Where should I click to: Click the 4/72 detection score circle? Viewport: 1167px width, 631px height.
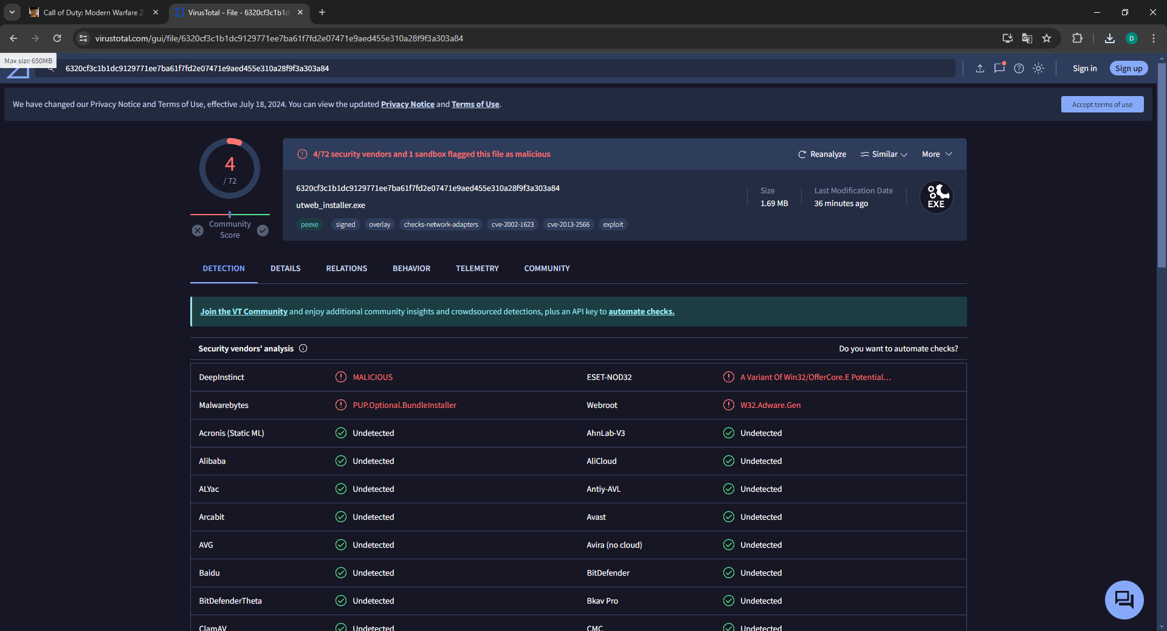(230, 168)
